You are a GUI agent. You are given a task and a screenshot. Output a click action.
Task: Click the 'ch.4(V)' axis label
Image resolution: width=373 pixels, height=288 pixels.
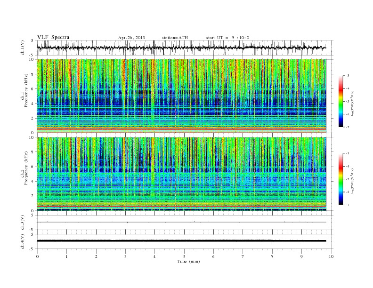pyautogui.click(x=23, y=241)
